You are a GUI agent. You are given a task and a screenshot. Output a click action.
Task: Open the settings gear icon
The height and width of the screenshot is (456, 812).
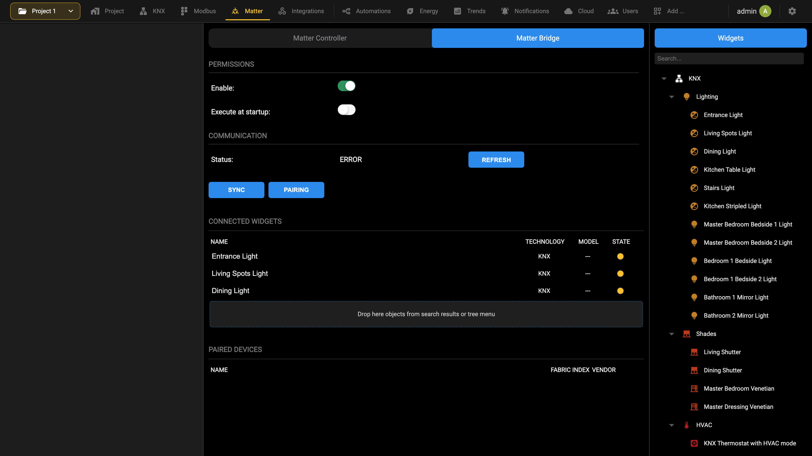tap(792, 11)
